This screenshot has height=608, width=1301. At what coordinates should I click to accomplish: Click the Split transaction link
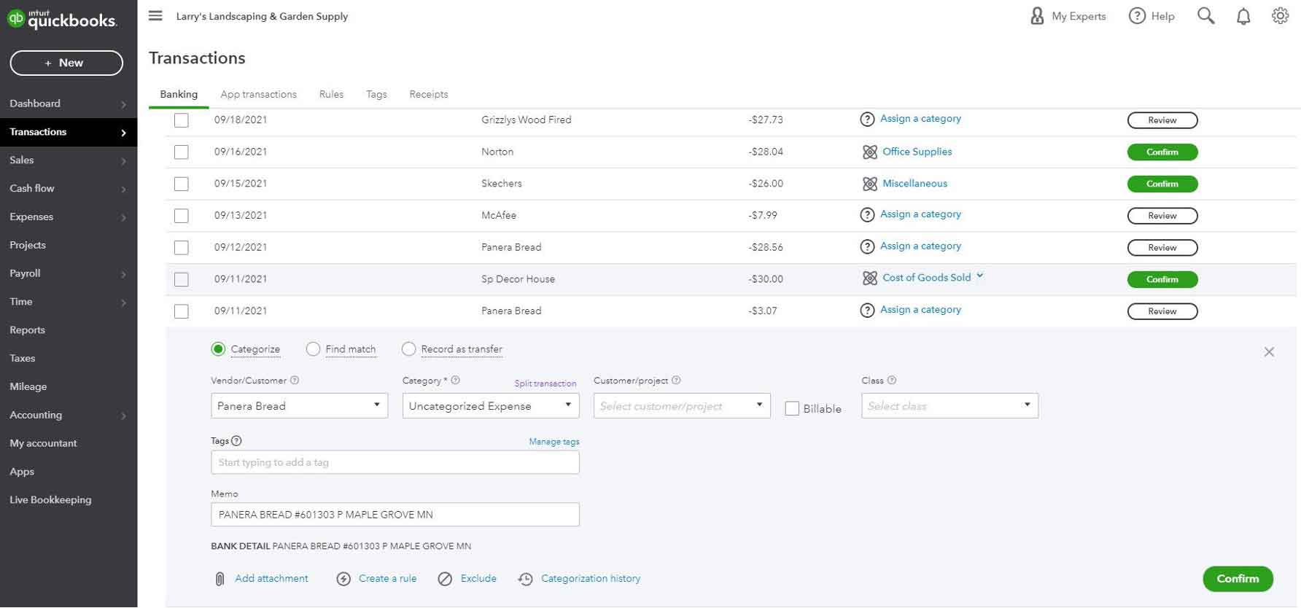point(545,383)
